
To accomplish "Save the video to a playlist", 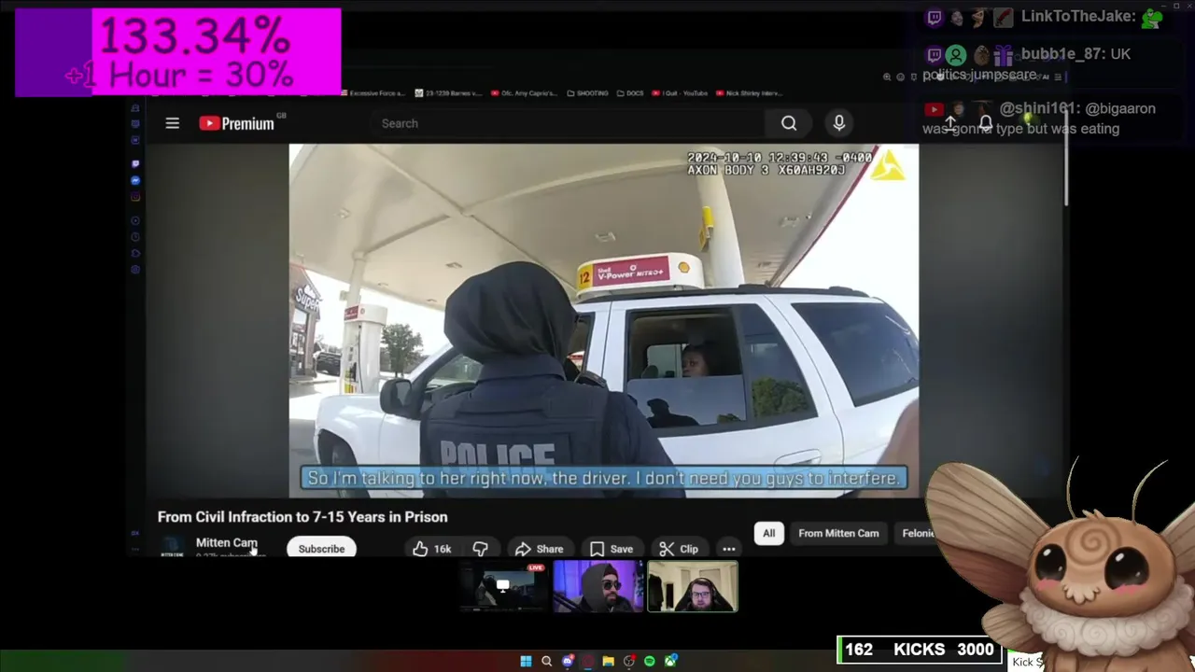I will click(x=612, y=549).
